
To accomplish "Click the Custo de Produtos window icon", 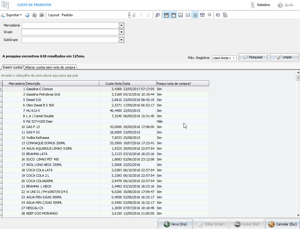I will (5, 5).
